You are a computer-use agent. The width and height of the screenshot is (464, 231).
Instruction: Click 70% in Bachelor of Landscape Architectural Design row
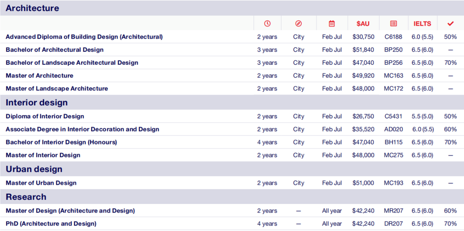[450, 63]
